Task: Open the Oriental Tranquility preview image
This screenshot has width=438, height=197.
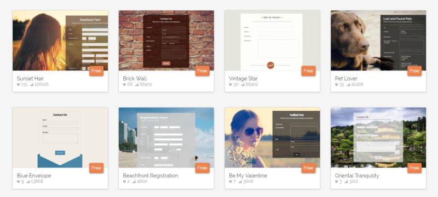Action: 378,138
